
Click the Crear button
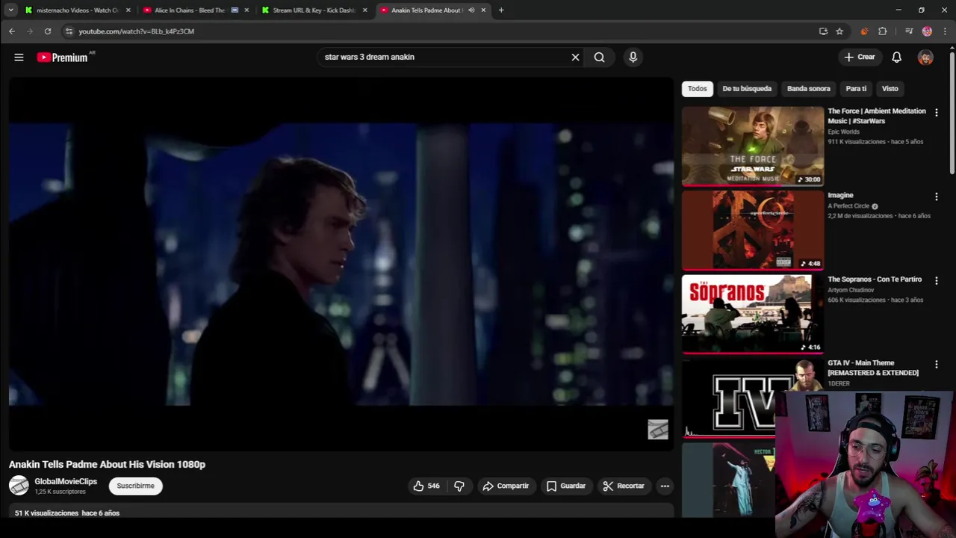point(859,57)
